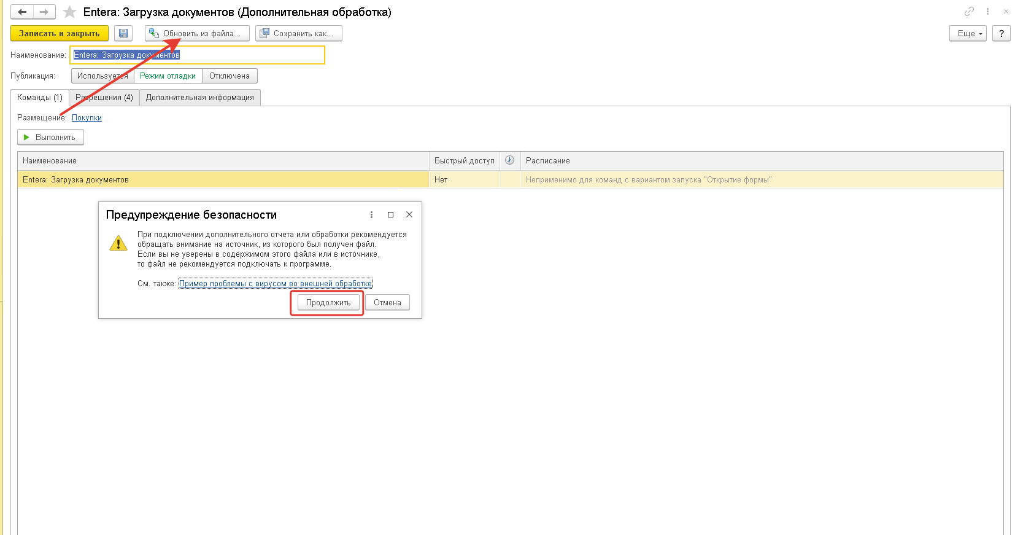Screen dimensions: 1015x535
Task: Click Продолжить in security warning
Action: pos(328,302)
